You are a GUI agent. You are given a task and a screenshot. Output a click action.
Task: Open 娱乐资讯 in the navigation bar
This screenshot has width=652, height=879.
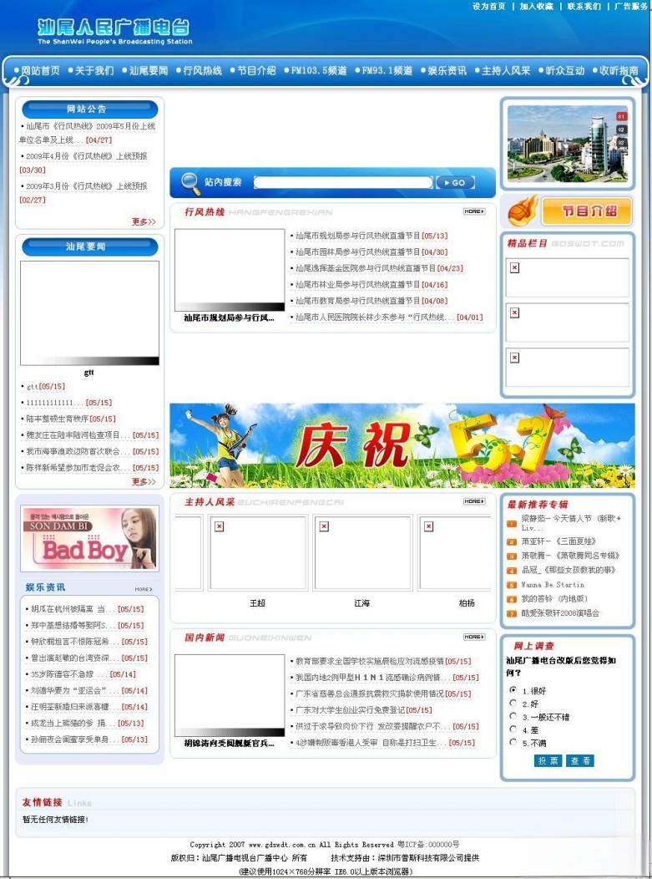pos(447,71)
